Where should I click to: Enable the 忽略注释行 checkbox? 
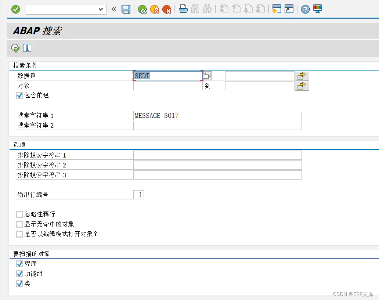click(19, 214)
